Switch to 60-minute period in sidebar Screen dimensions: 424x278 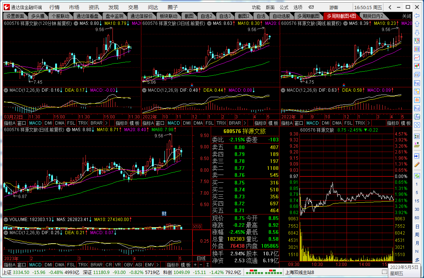coord(417,218)
